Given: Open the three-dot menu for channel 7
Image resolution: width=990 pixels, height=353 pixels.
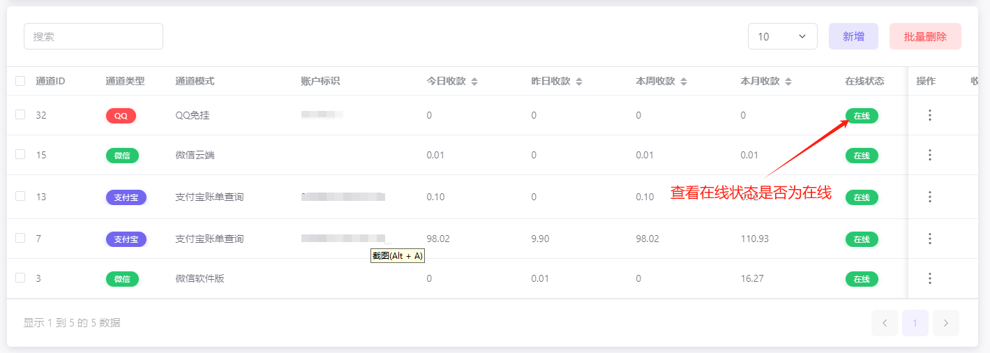Looking at the screenshot, I should pos(929,239).
